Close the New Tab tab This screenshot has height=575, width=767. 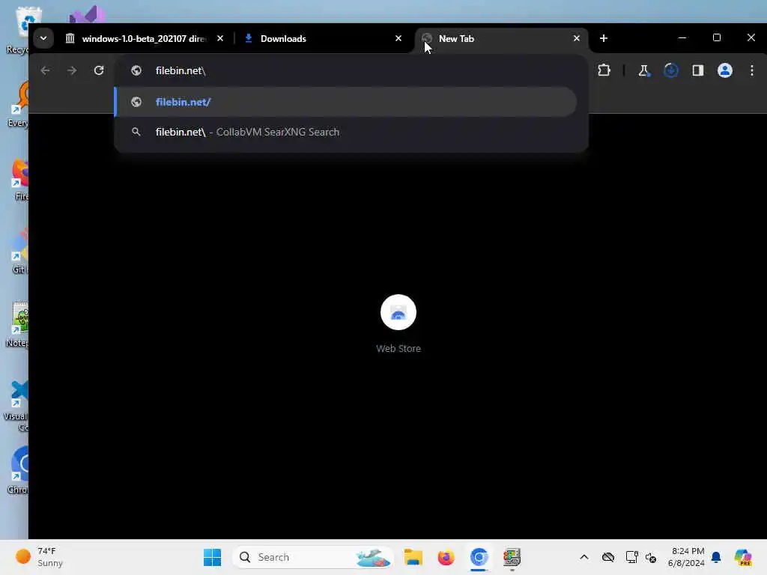tap(576, 38)
